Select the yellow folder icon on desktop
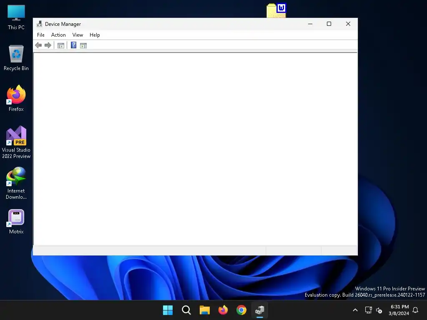The image size is (427, 320). (x=276, y=10)
